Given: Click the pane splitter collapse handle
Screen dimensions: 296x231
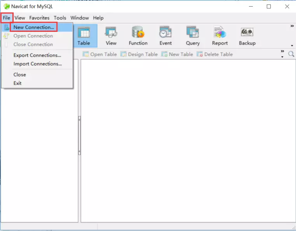Looking at the screenshot, I should click(79, 135).
